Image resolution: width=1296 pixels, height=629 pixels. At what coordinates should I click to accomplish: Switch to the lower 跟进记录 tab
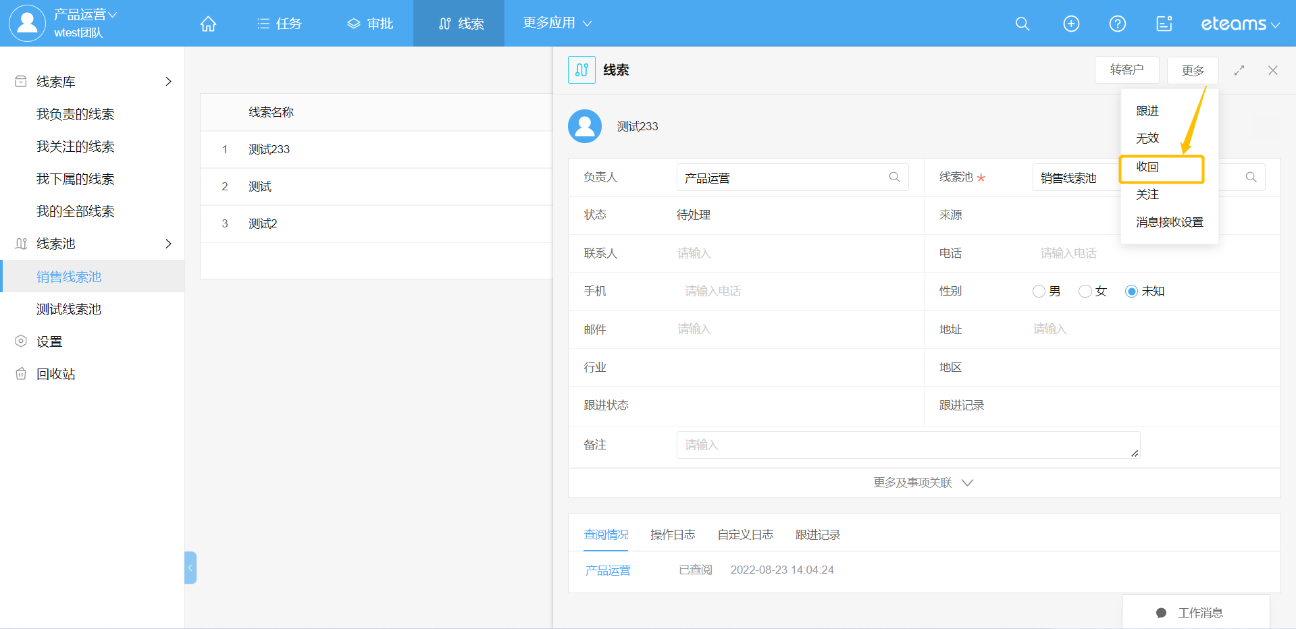click(x=818, y=535)
